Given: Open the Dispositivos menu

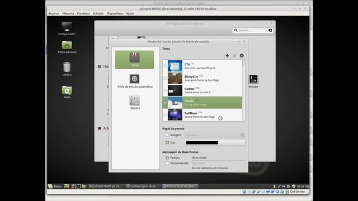Looking at the screenshot, I should 115,13.
